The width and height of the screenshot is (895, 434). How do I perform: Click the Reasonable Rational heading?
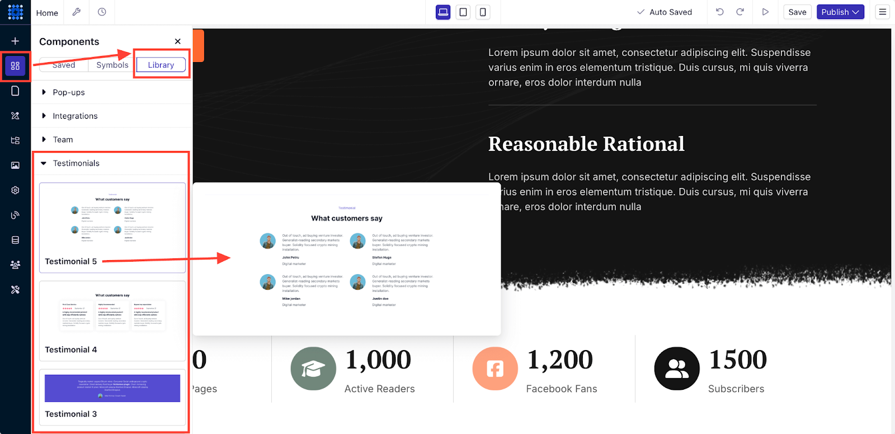[x=586, y=144]
